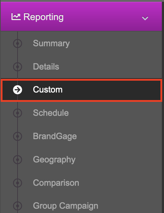Screen dimensions: 164x213
Task: Click the Group Campaign circle marker icon
Action: 18,206
